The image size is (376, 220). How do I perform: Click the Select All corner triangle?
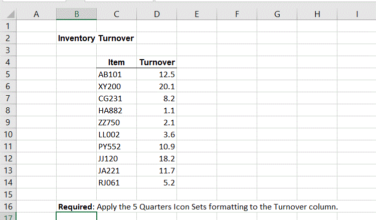(11, 15)
